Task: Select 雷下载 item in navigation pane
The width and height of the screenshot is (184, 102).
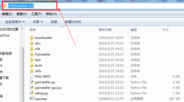Action: [4, 78]
